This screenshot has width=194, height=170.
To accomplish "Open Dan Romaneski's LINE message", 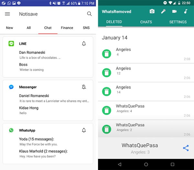I will tap(48, 55).
